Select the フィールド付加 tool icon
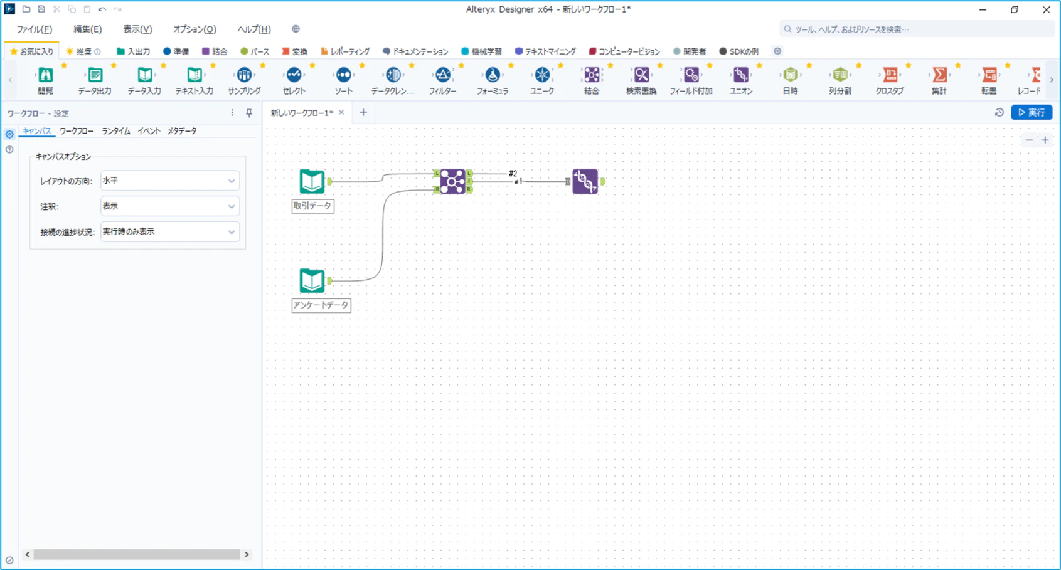 pos(691,75)
